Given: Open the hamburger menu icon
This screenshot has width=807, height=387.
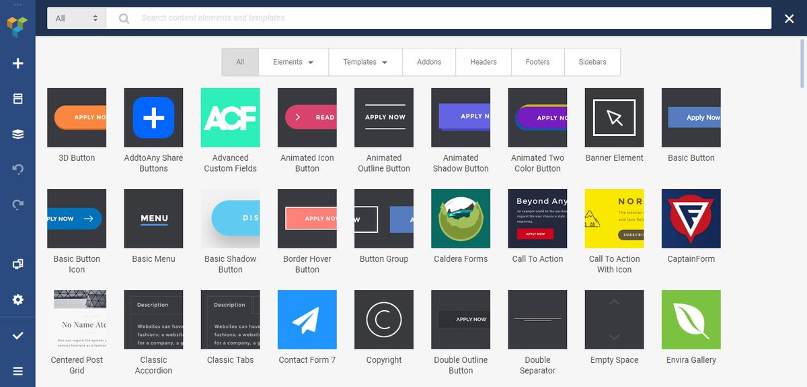Looking at the screenshot, I should pos(18,371).
